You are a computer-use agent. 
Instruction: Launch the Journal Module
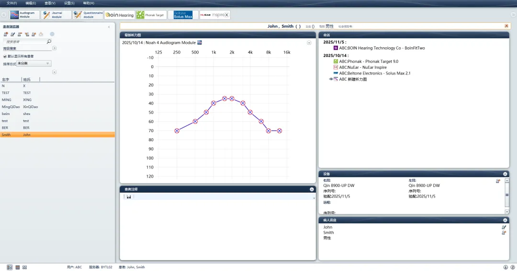tap(56, 15)
